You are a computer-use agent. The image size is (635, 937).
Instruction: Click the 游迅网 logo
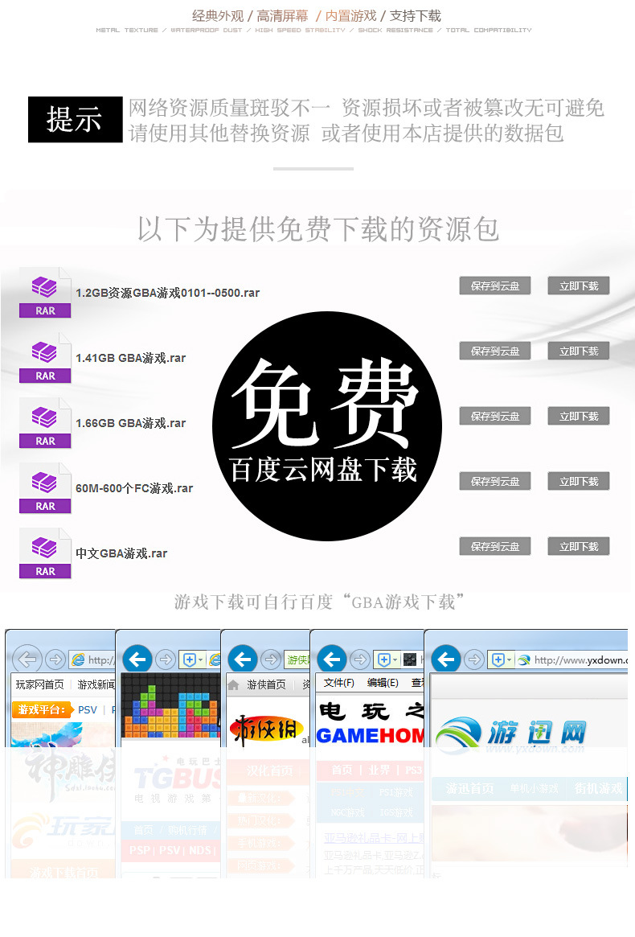click(x=511, y=736)
